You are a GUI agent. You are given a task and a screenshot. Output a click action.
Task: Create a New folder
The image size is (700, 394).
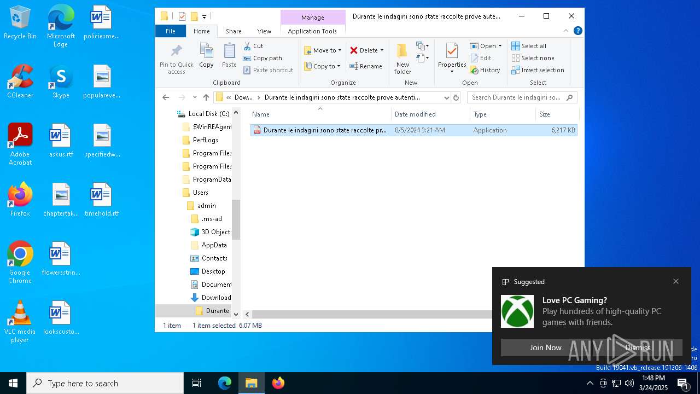(402, 58)
